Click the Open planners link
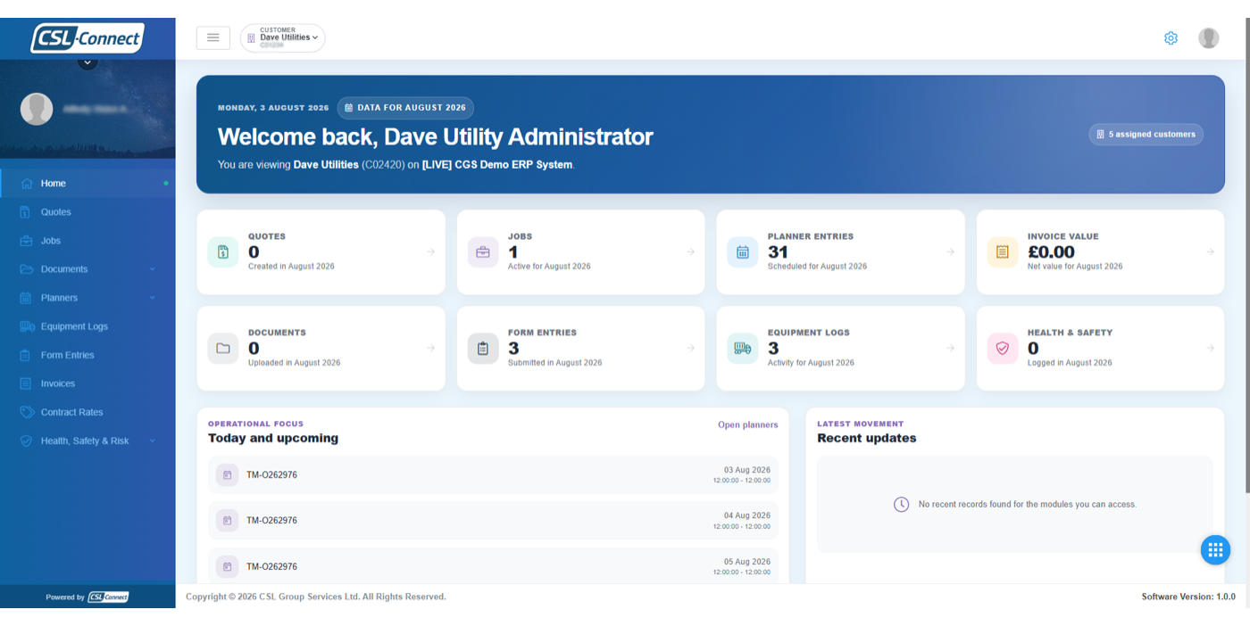 click(747, 425)
